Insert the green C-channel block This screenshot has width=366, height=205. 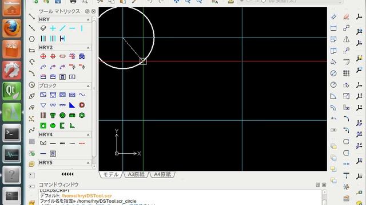62,126
